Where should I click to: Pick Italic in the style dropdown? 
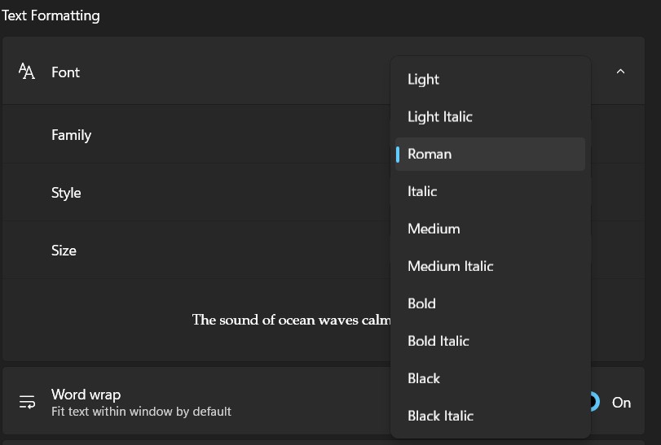point(422,192)
